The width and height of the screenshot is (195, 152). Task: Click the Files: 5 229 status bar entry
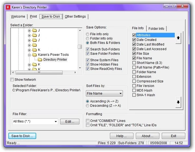click(107, 143)
